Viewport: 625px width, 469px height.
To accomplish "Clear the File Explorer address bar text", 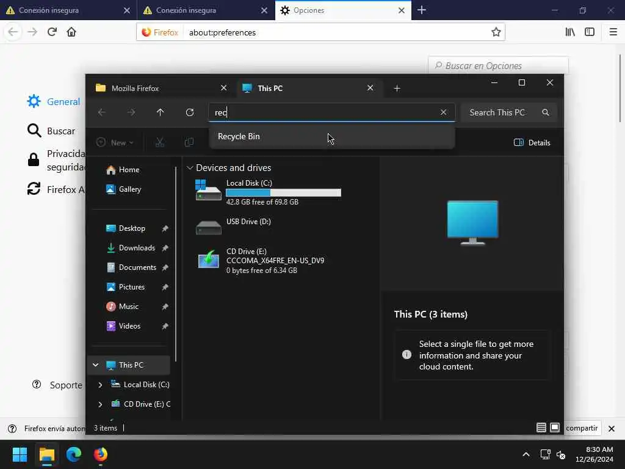I will (x=443, y=112).
